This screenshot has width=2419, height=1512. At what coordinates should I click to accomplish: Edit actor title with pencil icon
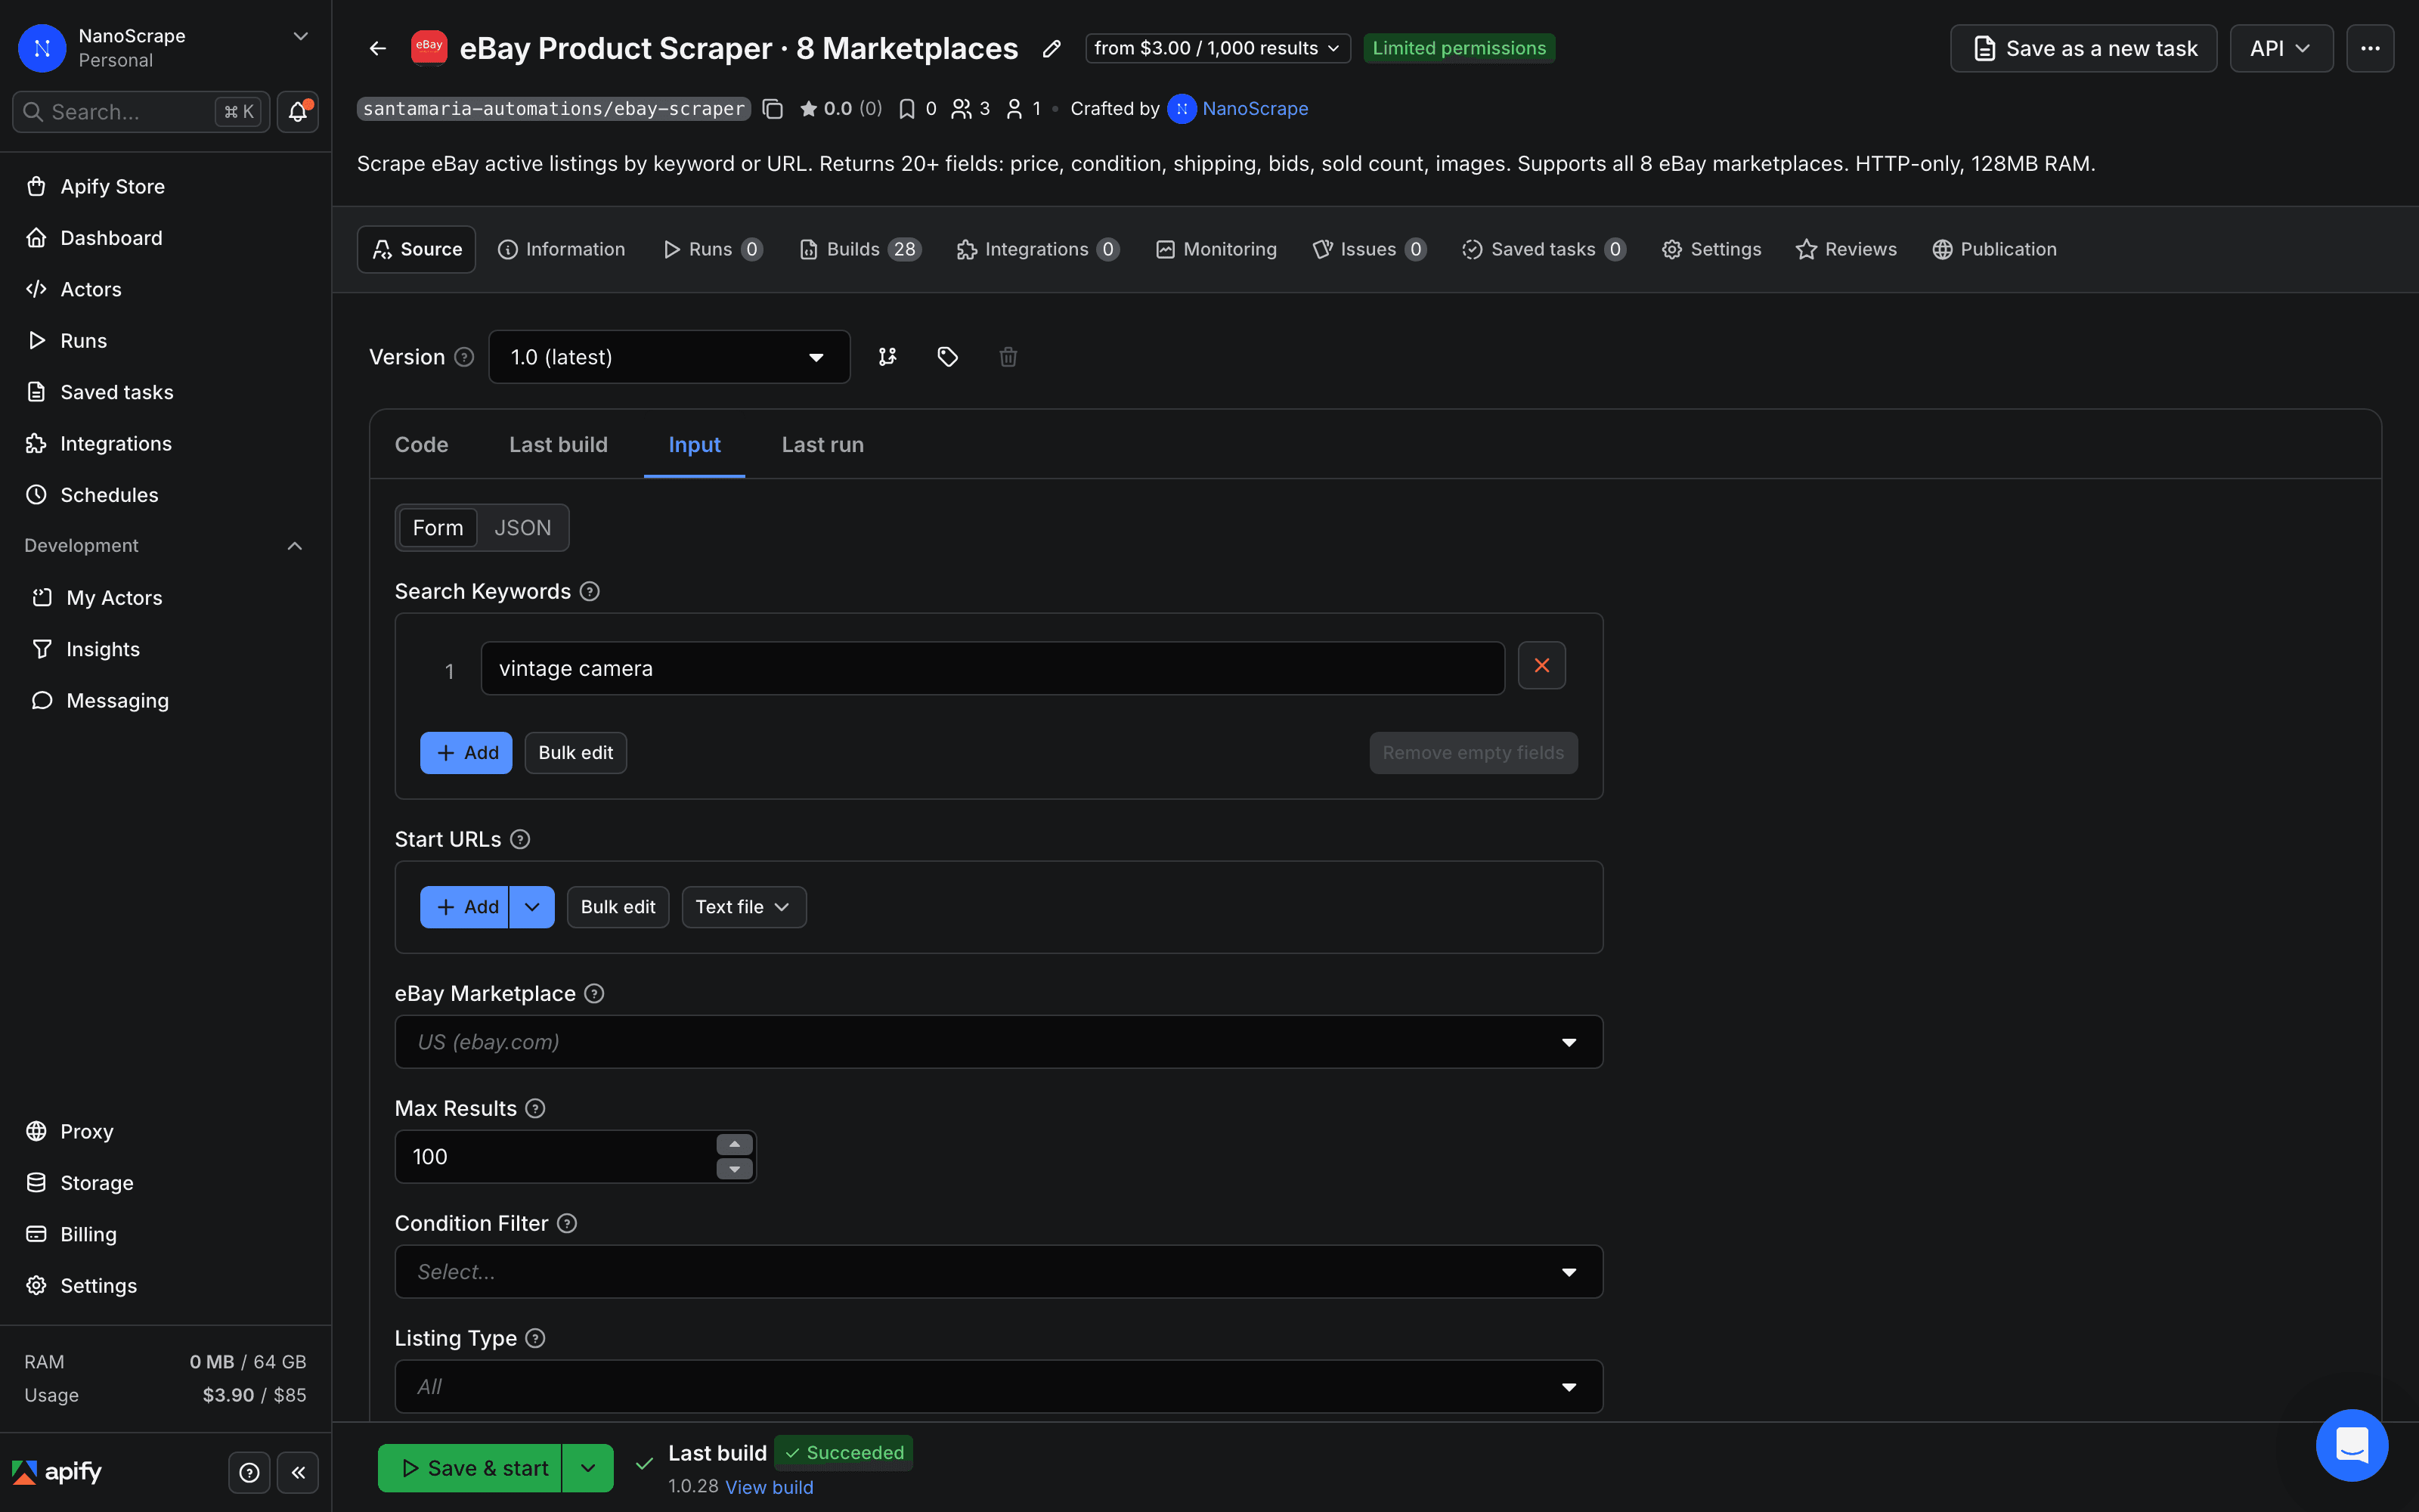[x=1051, y=48]
